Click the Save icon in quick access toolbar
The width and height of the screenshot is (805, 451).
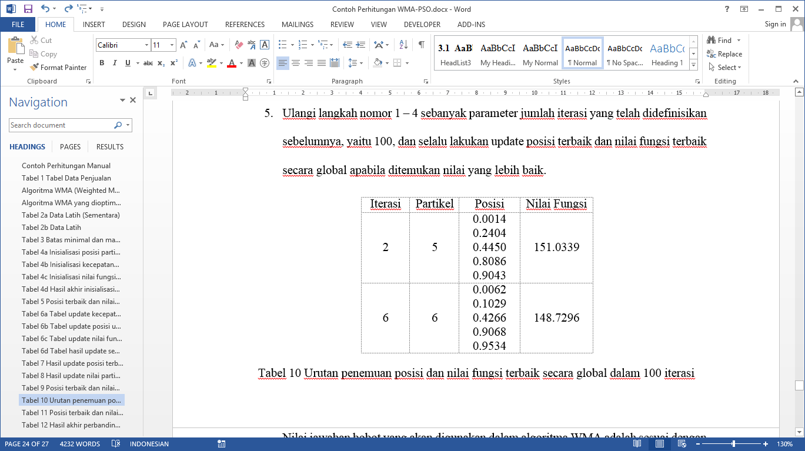(28, 9)
